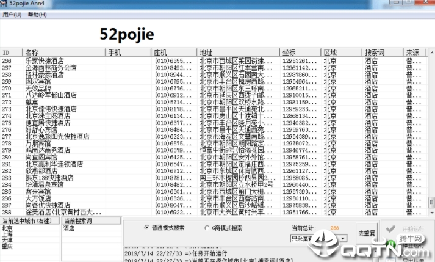
Task: Click the 52pojie app icon in title bar
Action: [x=4, y=4]
